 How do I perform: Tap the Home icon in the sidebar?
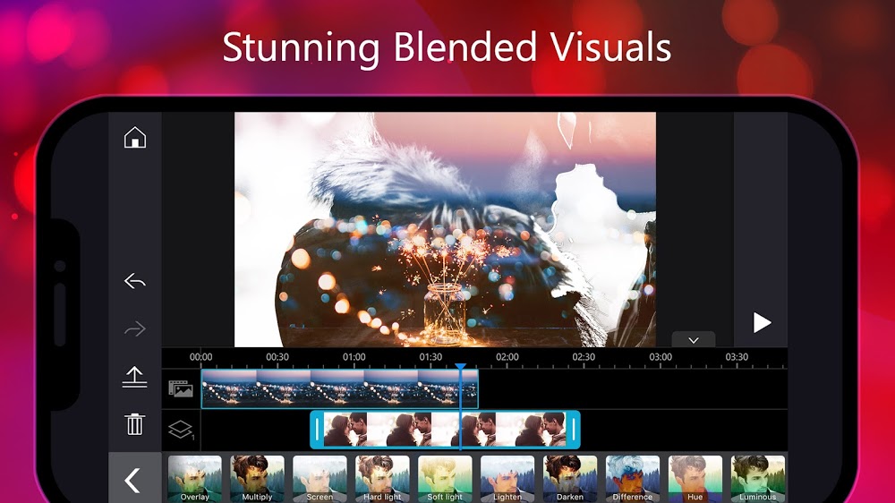click(135, 138)
